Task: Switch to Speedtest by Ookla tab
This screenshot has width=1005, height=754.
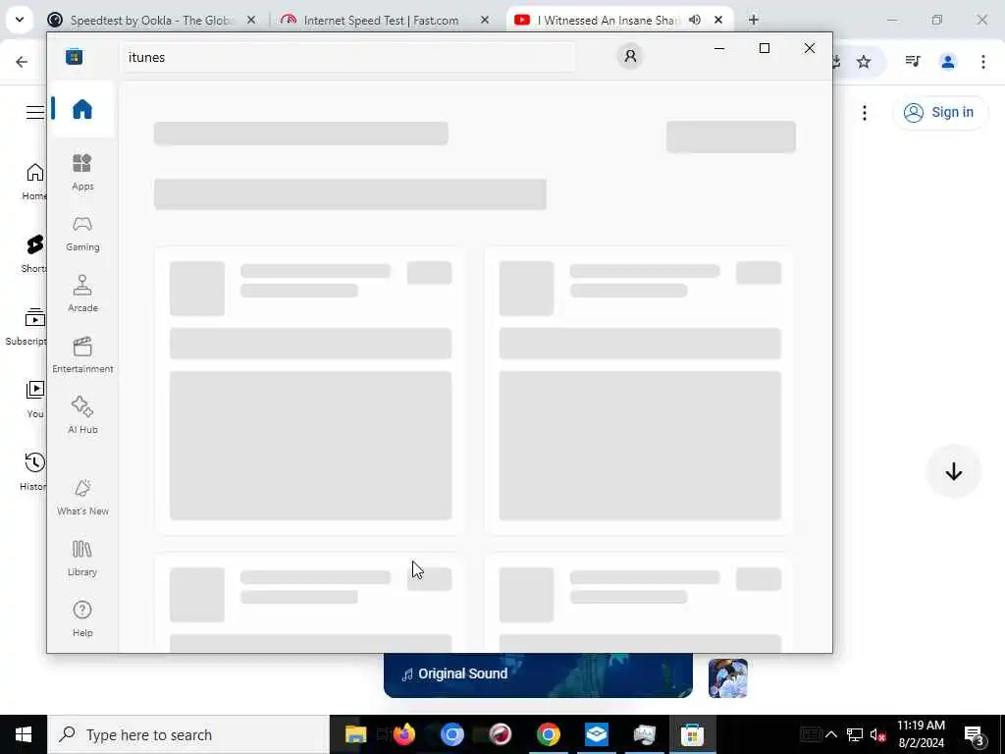Action: 149,20
